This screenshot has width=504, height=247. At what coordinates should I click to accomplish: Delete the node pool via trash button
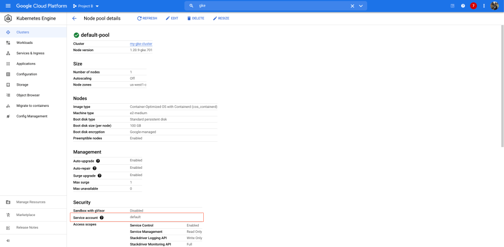pos(195,18)
